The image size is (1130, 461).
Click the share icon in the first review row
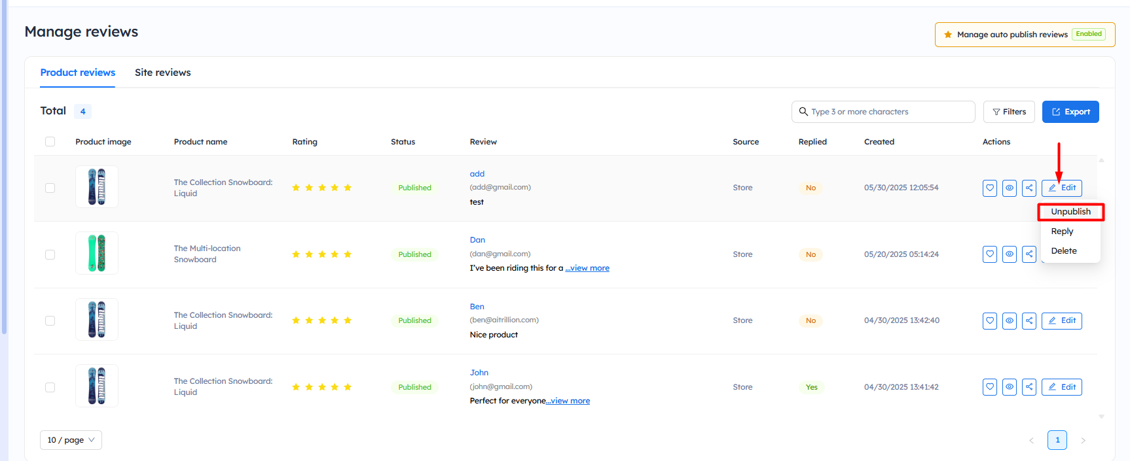(1029, 188)
